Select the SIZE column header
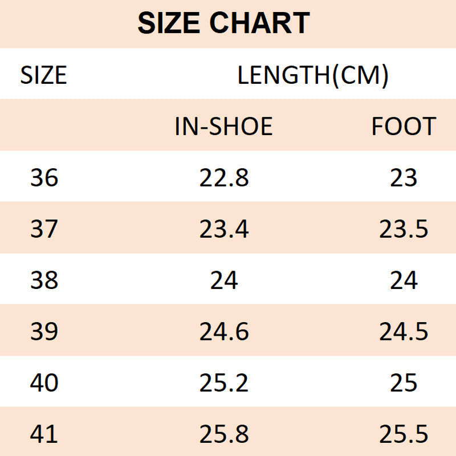The width and height of the screenshot is (456, 456). [43, 75]
